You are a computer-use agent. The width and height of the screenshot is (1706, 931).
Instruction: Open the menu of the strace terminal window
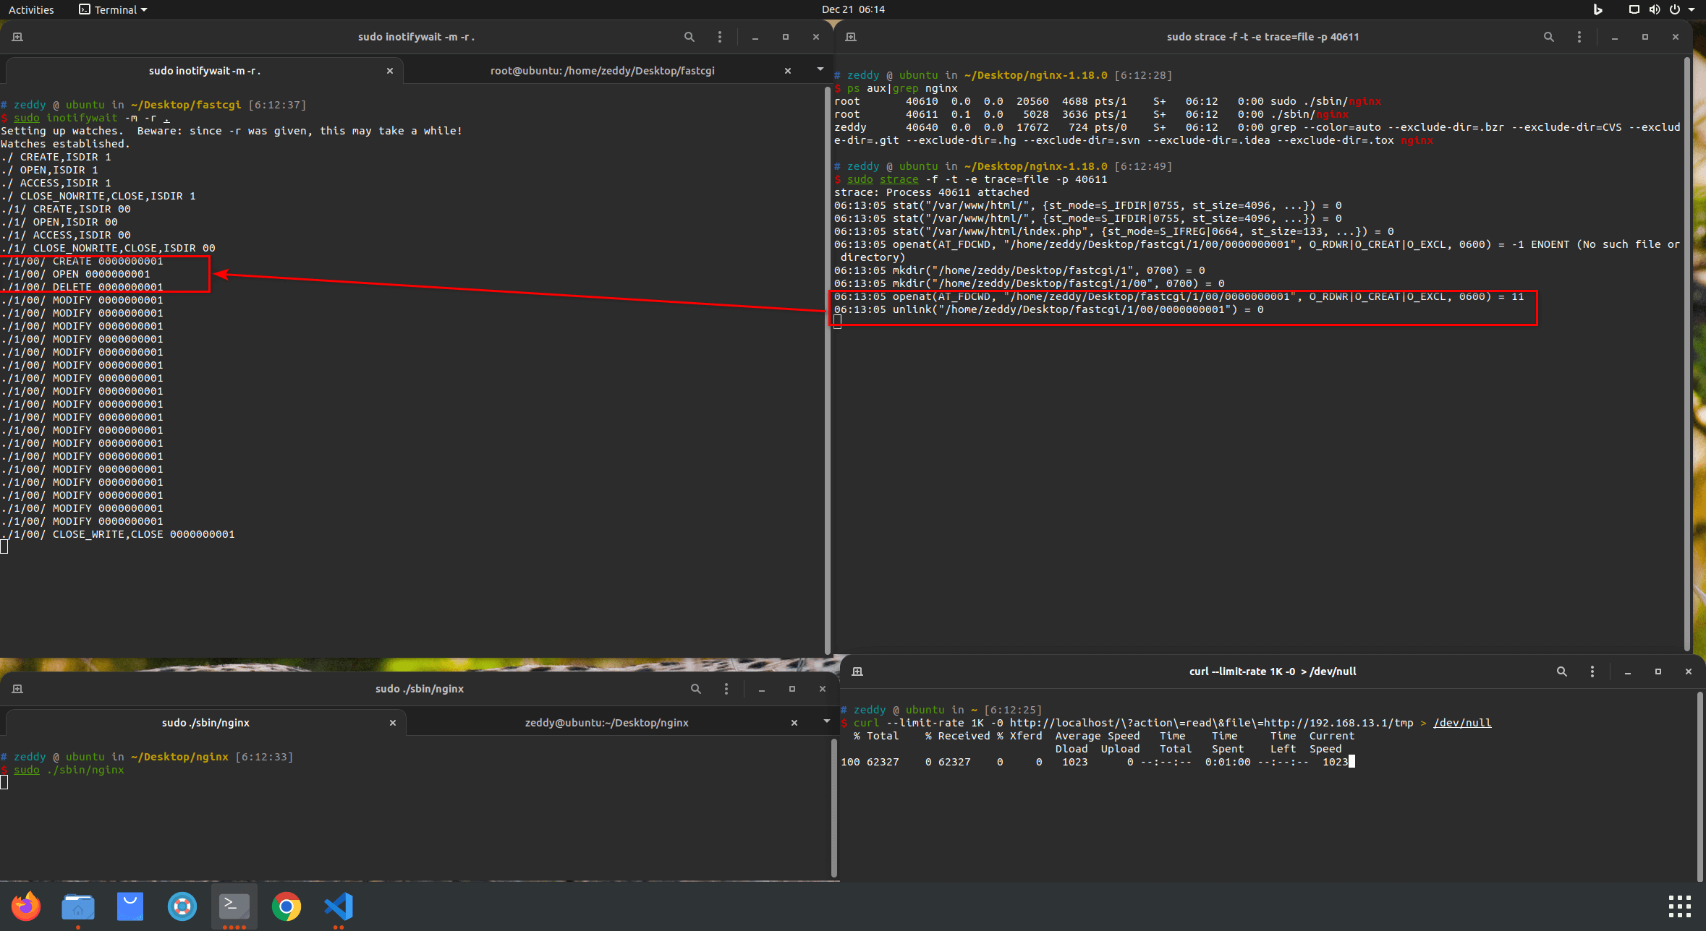coord(1579,37)
